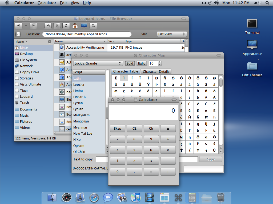The image size is (273, 204).
Task: Open Calculator icon in dock
Action: tap(192, 197)
